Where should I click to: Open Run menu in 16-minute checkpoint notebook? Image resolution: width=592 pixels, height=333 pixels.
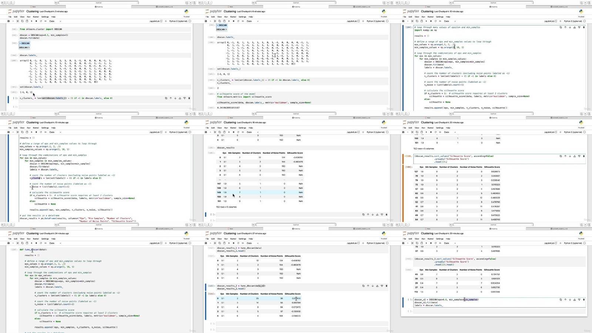[226, 128]
